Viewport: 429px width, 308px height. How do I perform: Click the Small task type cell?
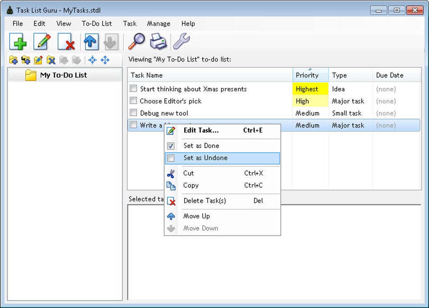[x=350, y=113]
